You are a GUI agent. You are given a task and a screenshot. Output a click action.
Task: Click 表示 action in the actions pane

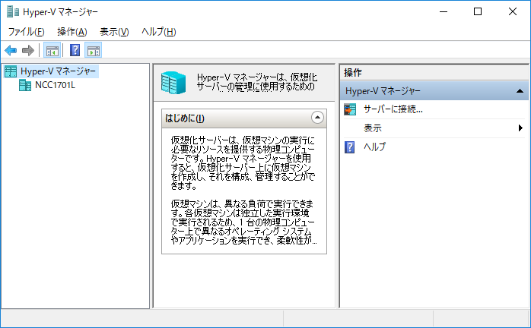(373, 128)
